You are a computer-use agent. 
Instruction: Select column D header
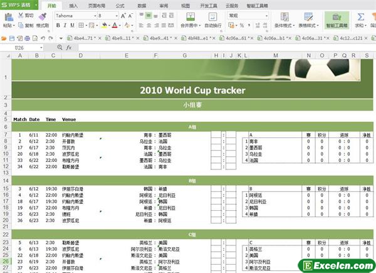(81, 56)
